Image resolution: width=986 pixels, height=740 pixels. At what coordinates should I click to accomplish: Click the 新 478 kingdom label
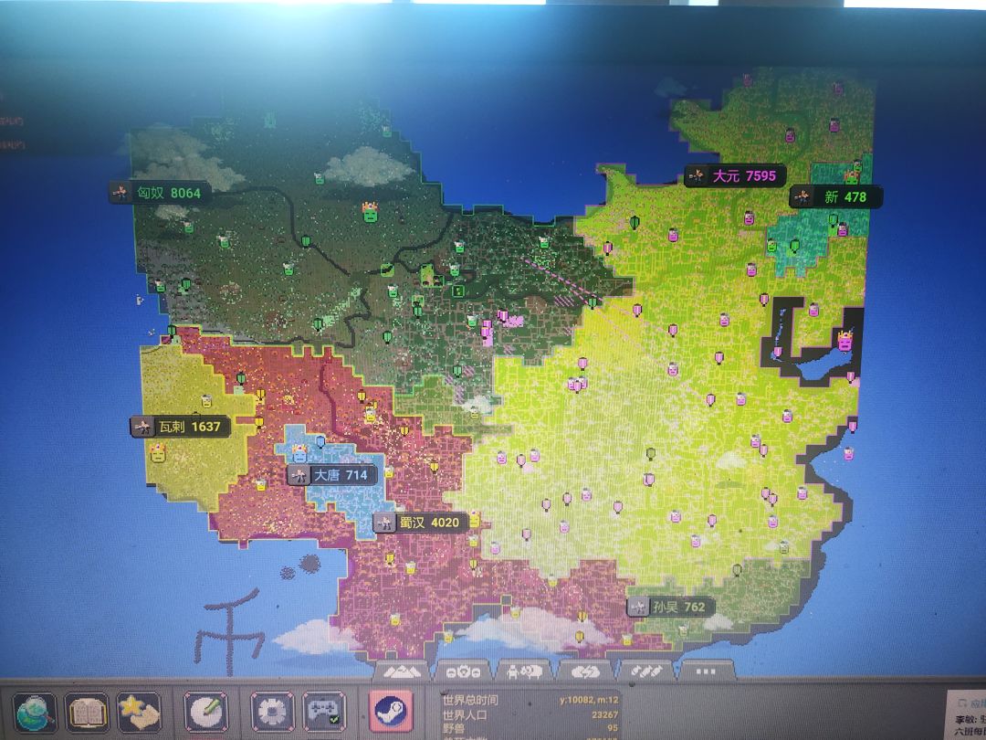click(836, 197)
